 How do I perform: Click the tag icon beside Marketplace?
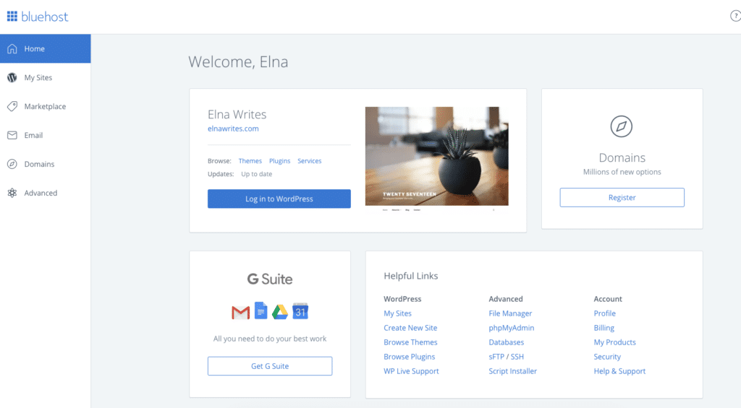pyautogui.click(x=12, y=106)
